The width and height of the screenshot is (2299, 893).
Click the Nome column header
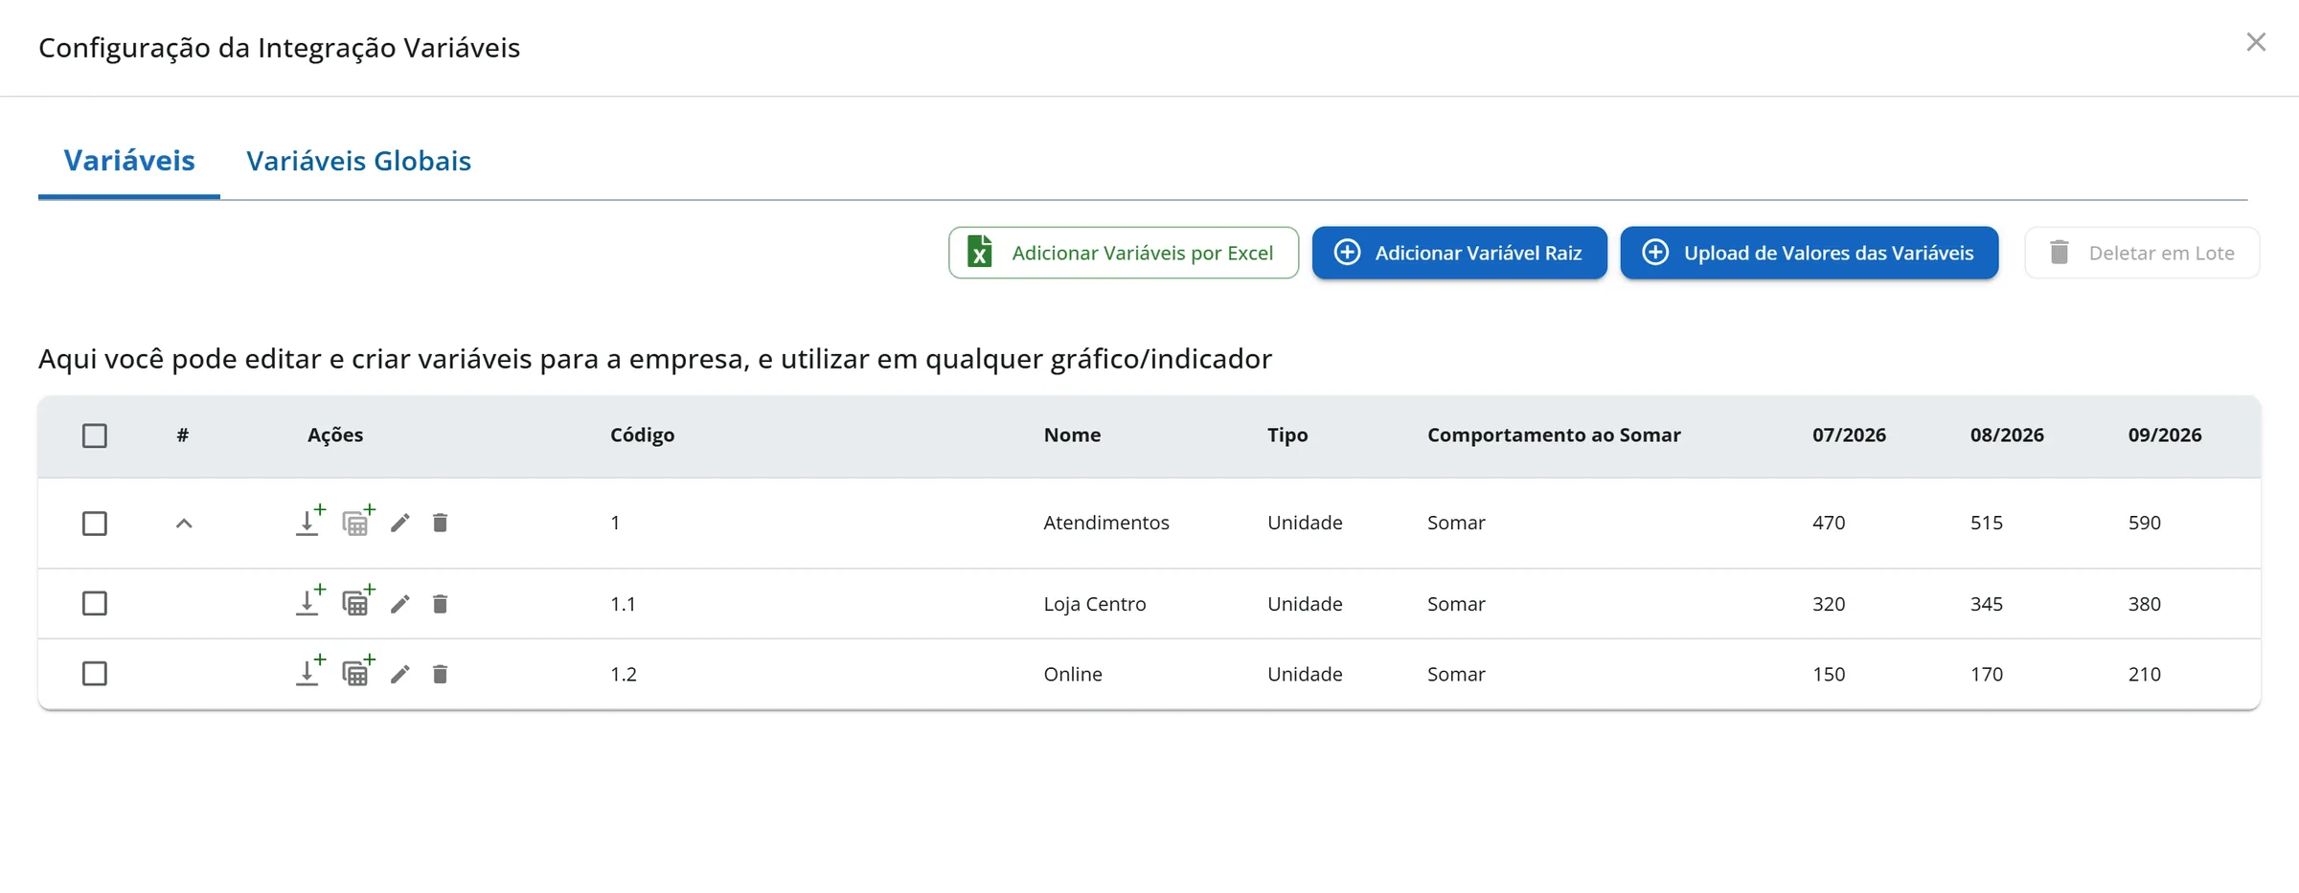(x=1072, y=435)
